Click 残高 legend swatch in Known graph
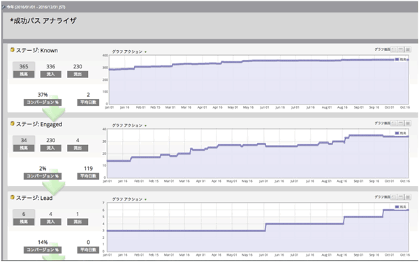Viewport: 419px width, 262px height. tap(397, 59)
